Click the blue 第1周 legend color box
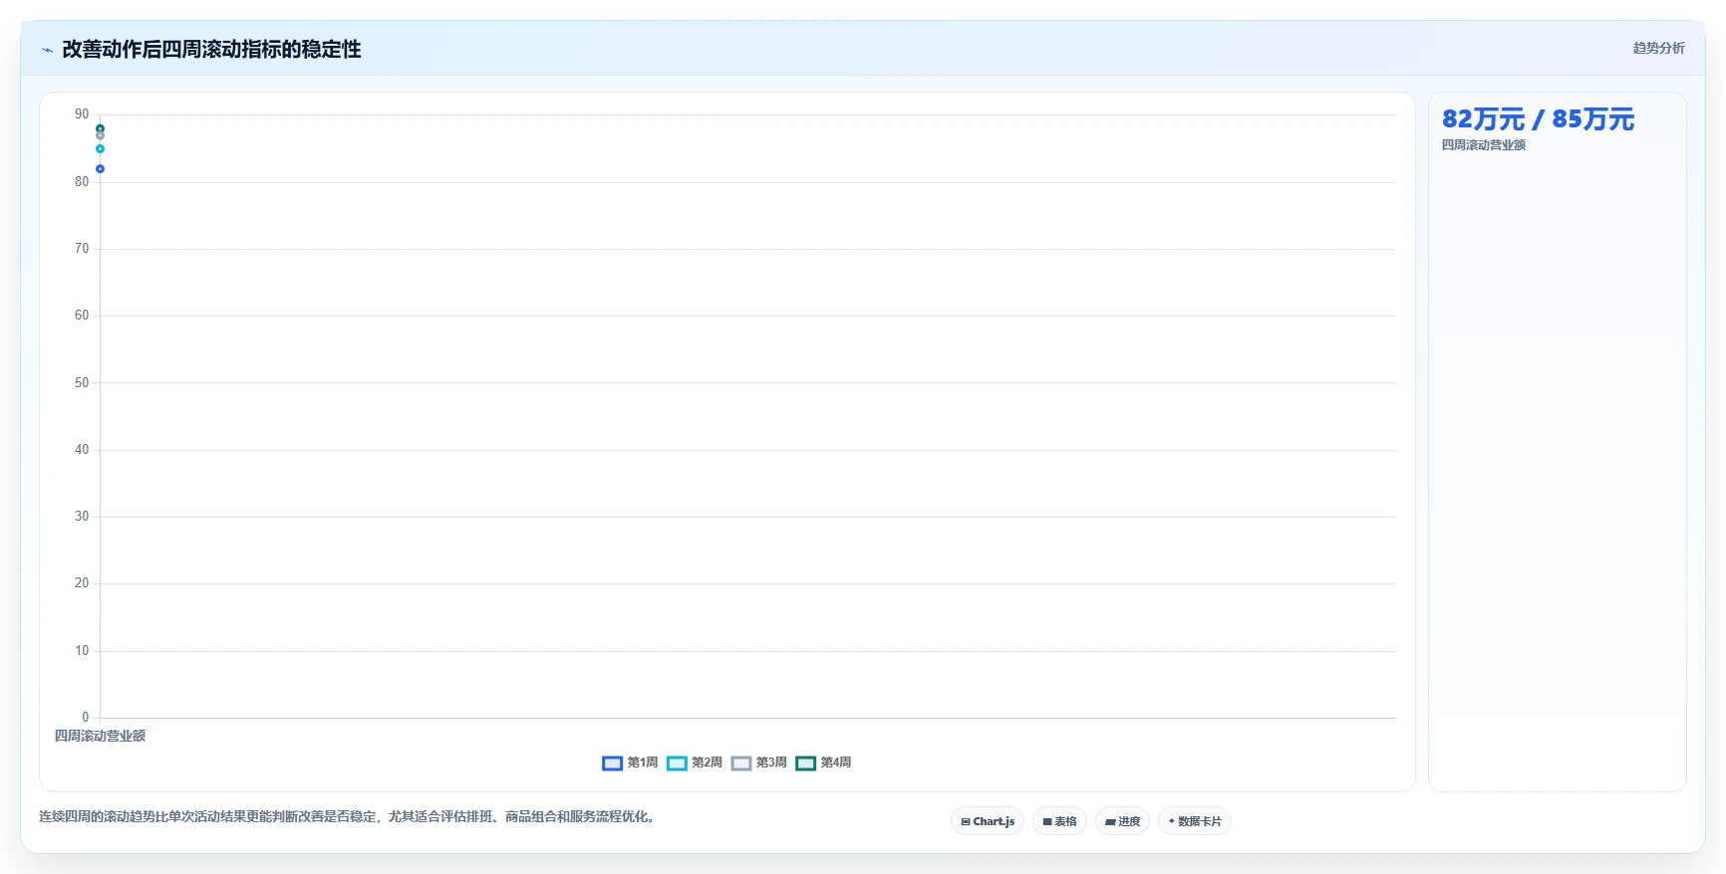Image resolution: width=1726 pixels, height=874 pixels. pyautogui.click(x=612, y=764)
